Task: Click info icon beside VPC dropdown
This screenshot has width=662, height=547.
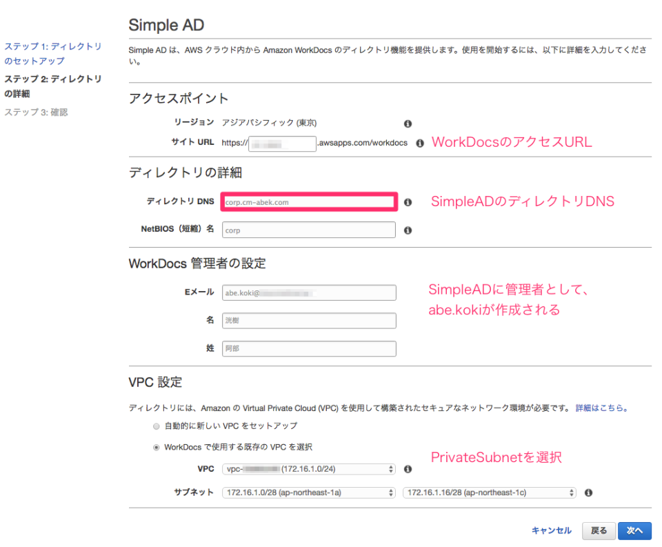Action: [x=408, y=469]
